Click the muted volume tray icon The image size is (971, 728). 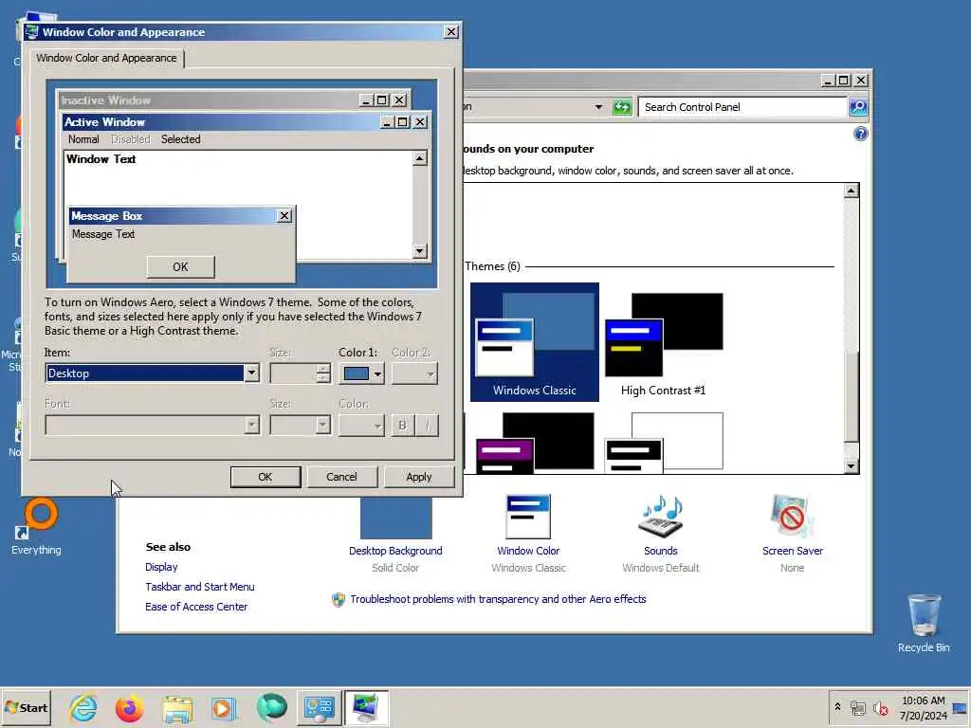pyautogui.click(x=880, y=707)
